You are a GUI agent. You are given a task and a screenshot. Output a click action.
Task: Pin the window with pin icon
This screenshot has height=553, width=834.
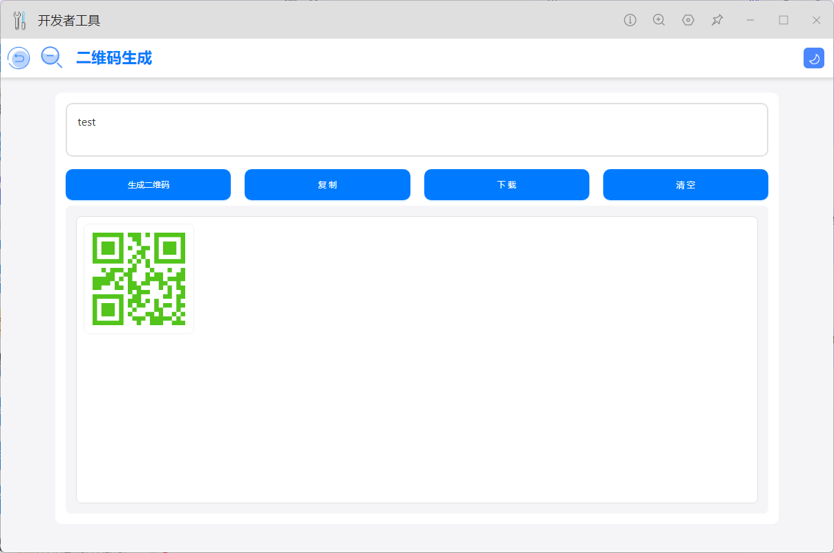coord(717,20)
